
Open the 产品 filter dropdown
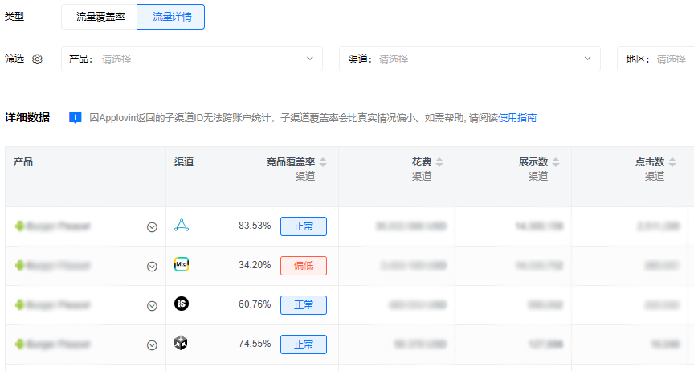click(192, 59)
